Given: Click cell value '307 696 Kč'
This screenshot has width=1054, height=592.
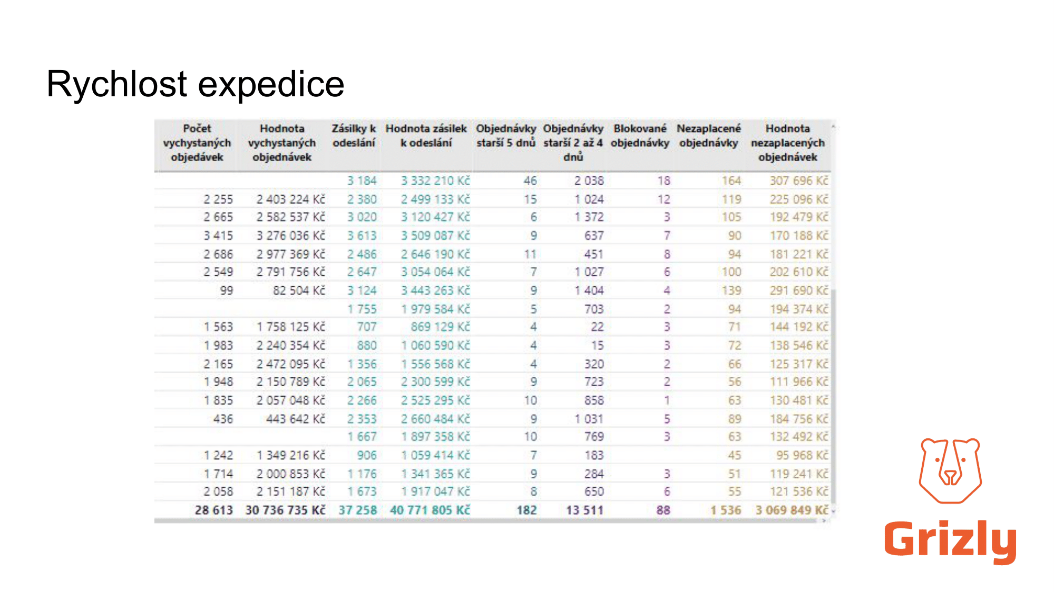Looking at the screenshot, I should tap(799, 181).
